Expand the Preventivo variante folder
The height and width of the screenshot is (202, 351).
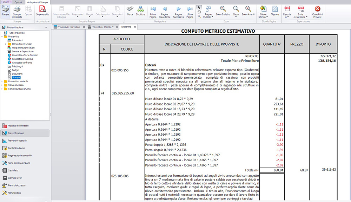pos(2,81)
